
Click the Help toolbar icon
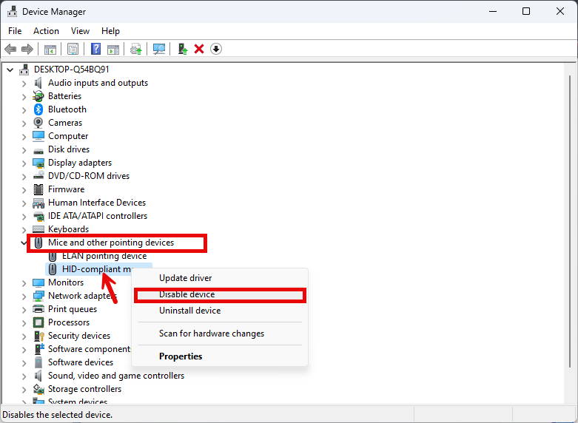[95, 49]
